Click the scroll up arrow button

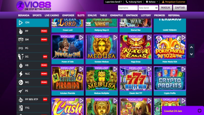(x=192, y=47)
